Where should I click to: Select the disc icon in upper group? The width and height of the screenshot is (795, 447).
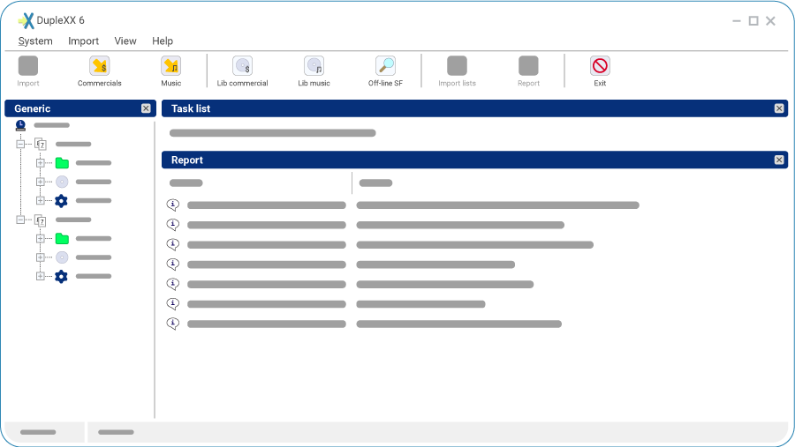click(x=62, y=182)
